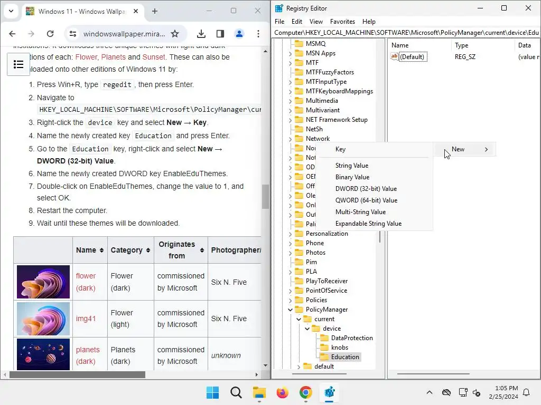The image size is (541, 405).
Task: Open the Flower link in article
Action: click(87, 57)
